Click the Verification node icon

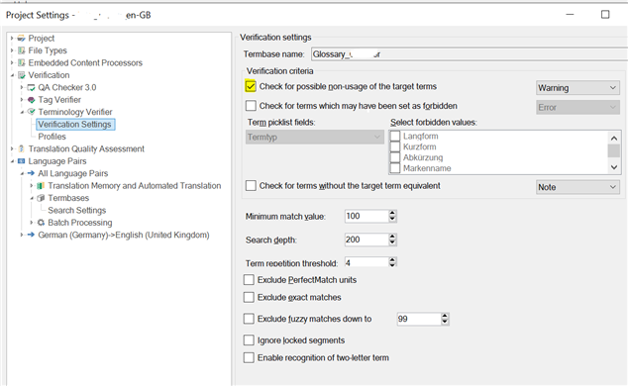coord(21,75)
